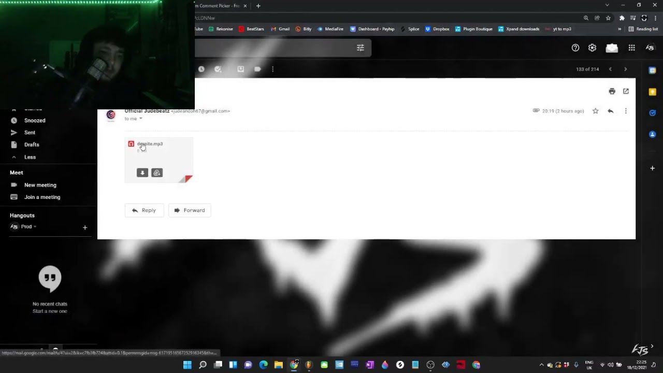Start a new Hangouts chat with plus

coord(85,227)
